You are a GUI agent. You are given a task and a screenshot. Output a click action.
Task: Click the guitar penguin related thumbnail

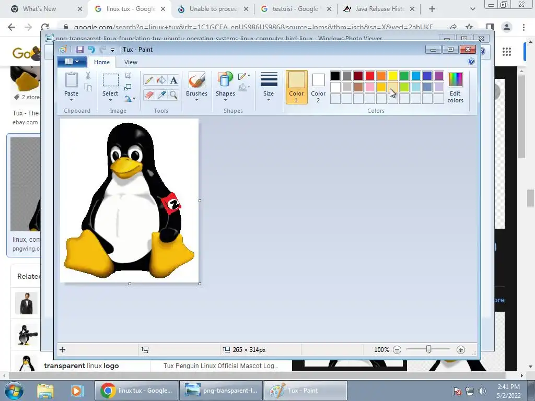27,335
